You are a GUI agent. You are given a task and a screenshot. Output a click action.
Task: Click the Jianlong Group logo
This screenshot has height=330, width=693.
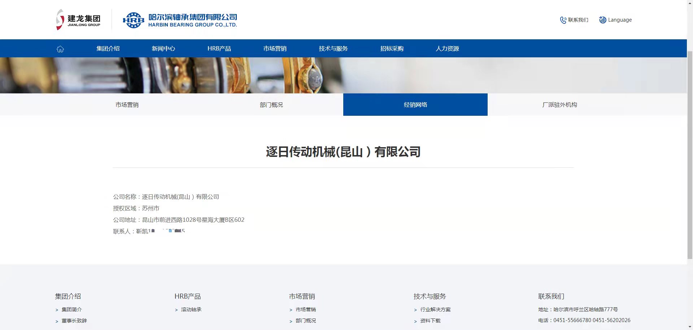tap(78, 19)
